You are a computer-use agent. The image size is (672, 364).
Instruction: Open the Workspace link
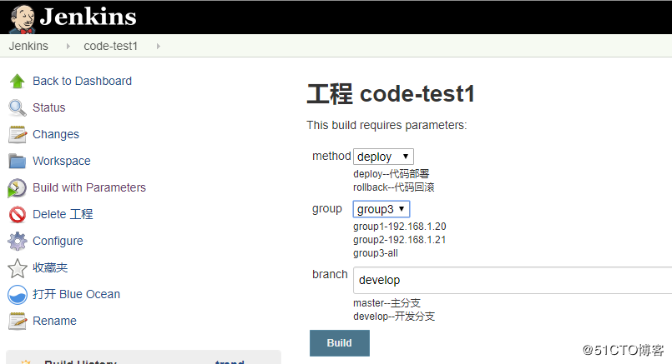[x=62, y=161]
